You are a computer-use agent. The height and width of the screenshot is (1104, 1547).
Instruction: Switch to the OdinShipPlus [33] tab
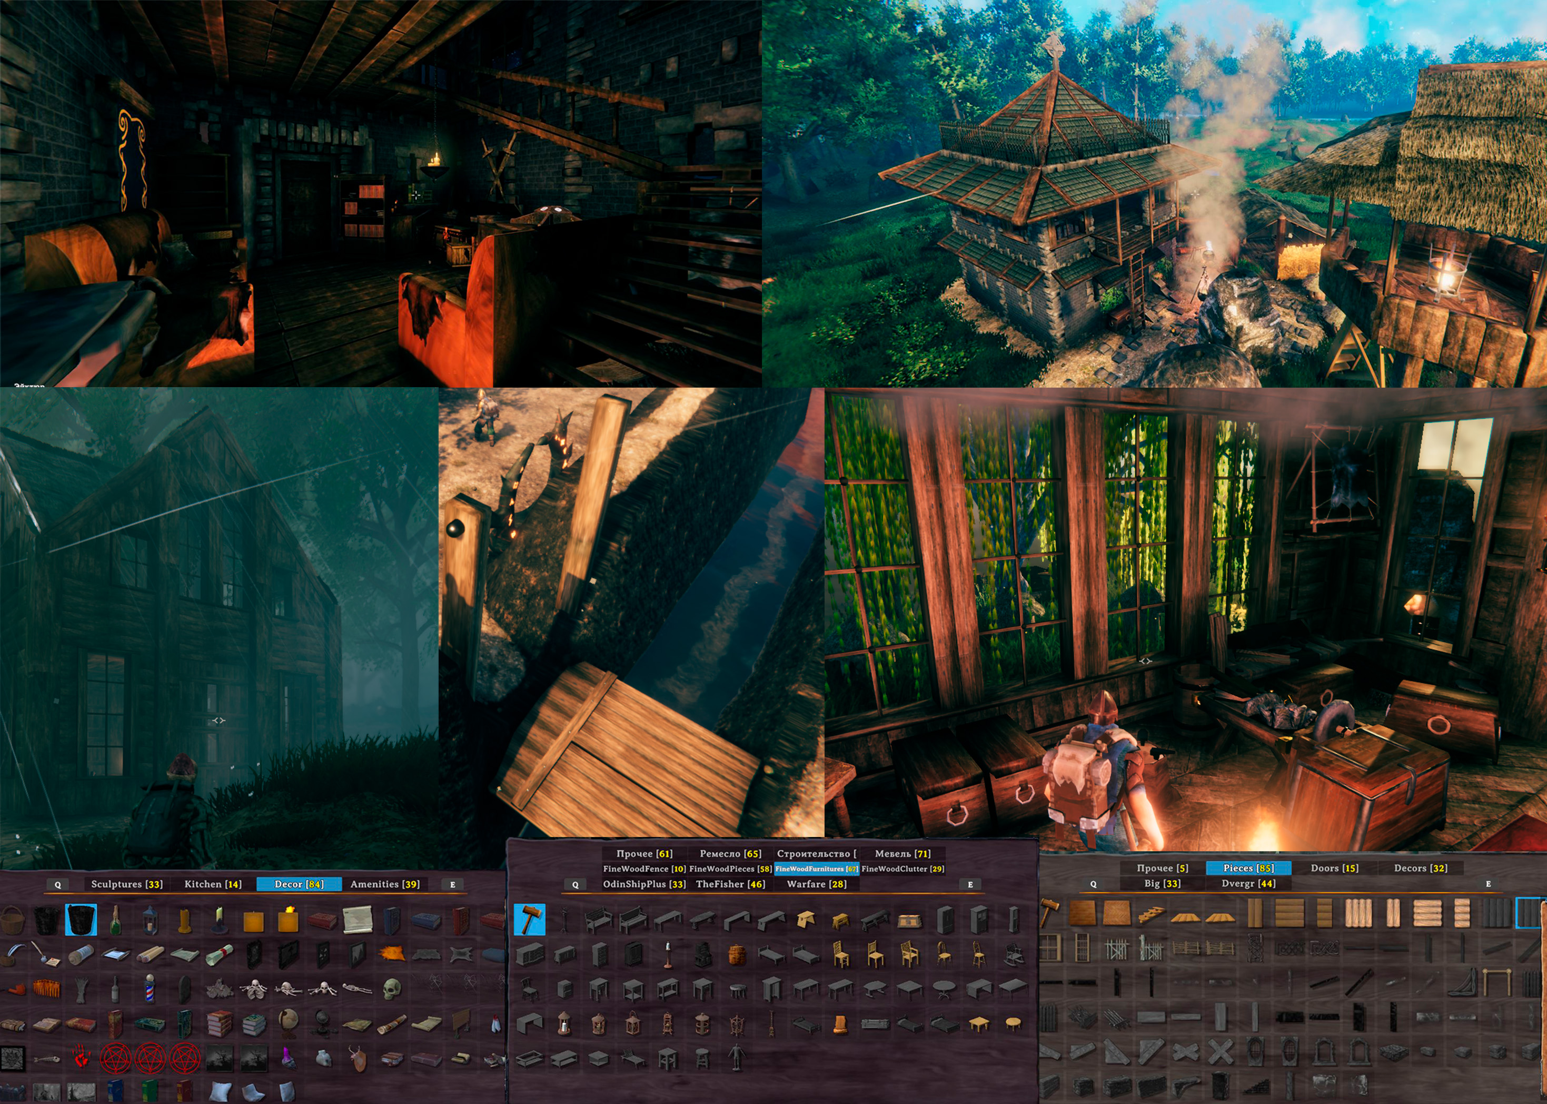pyautogui.click(x=644, y=884)
